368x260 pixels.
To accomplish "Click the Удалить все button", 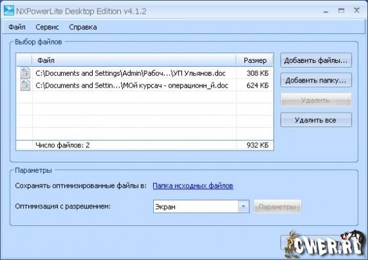I will pyautogui.click(x=316, y=120).
